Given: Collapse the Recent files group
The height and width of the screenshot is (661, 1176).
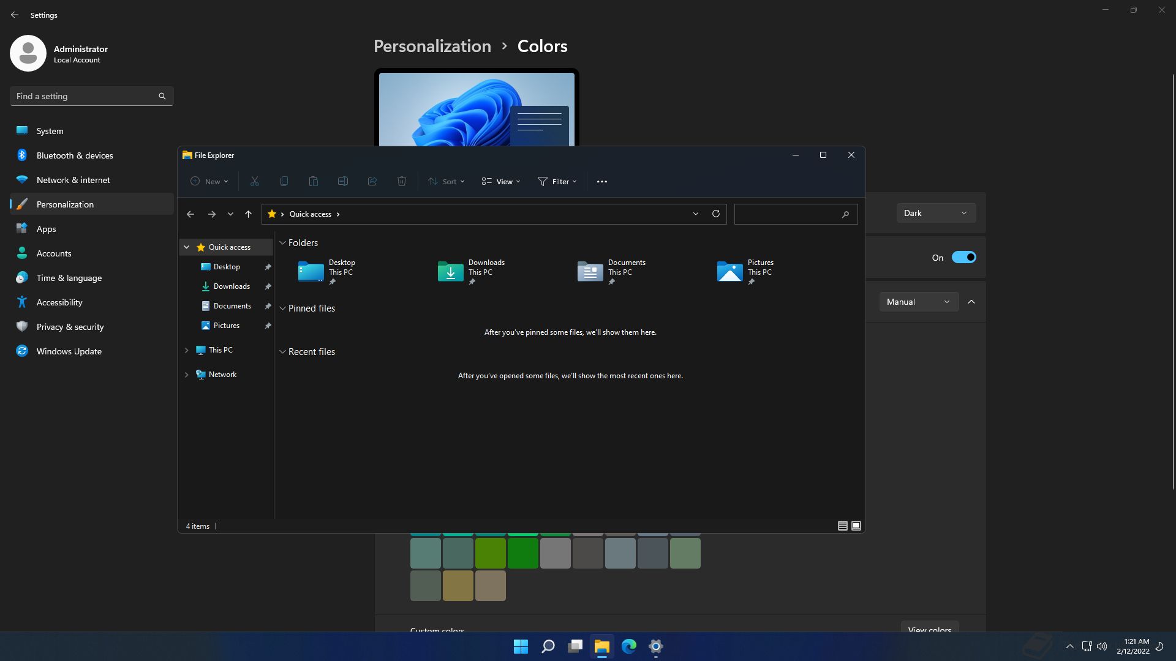Looking at the screenshot, I should click(x=283, y=352).
